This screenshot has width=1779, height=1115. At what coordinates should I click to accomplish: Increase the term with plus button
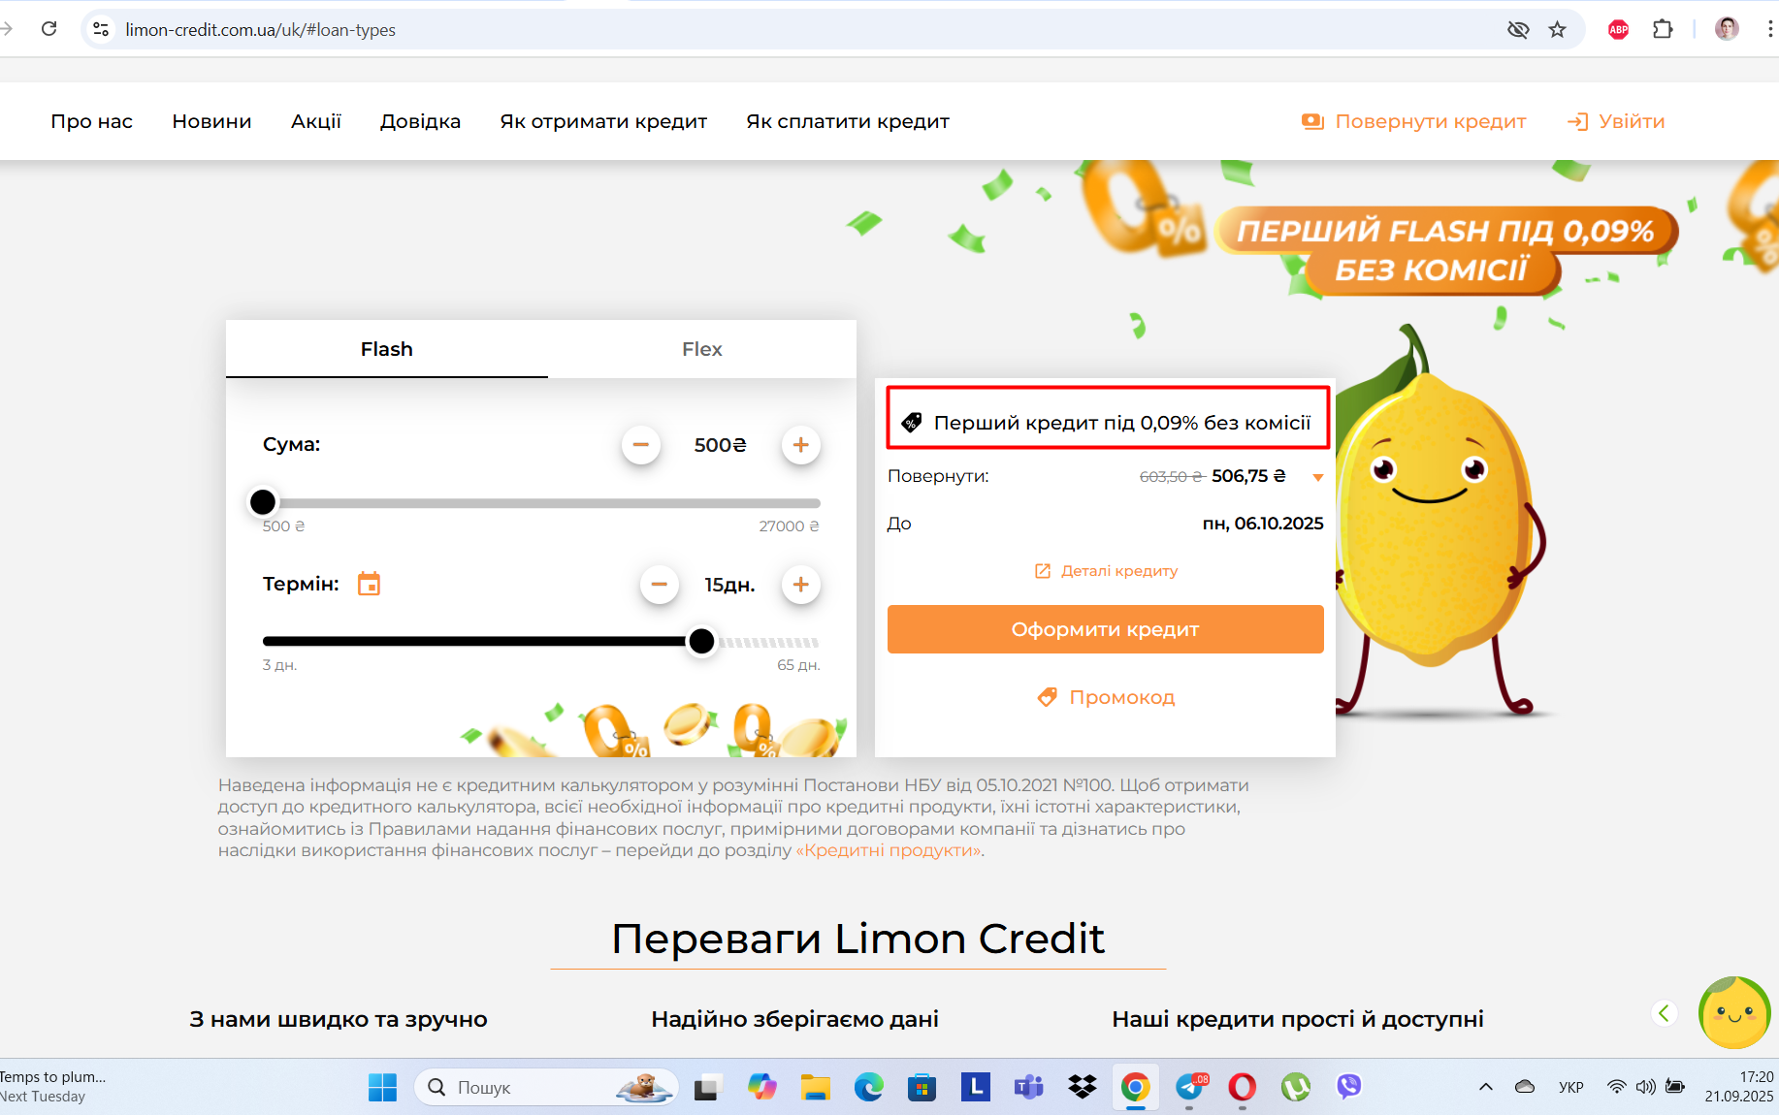801,585
